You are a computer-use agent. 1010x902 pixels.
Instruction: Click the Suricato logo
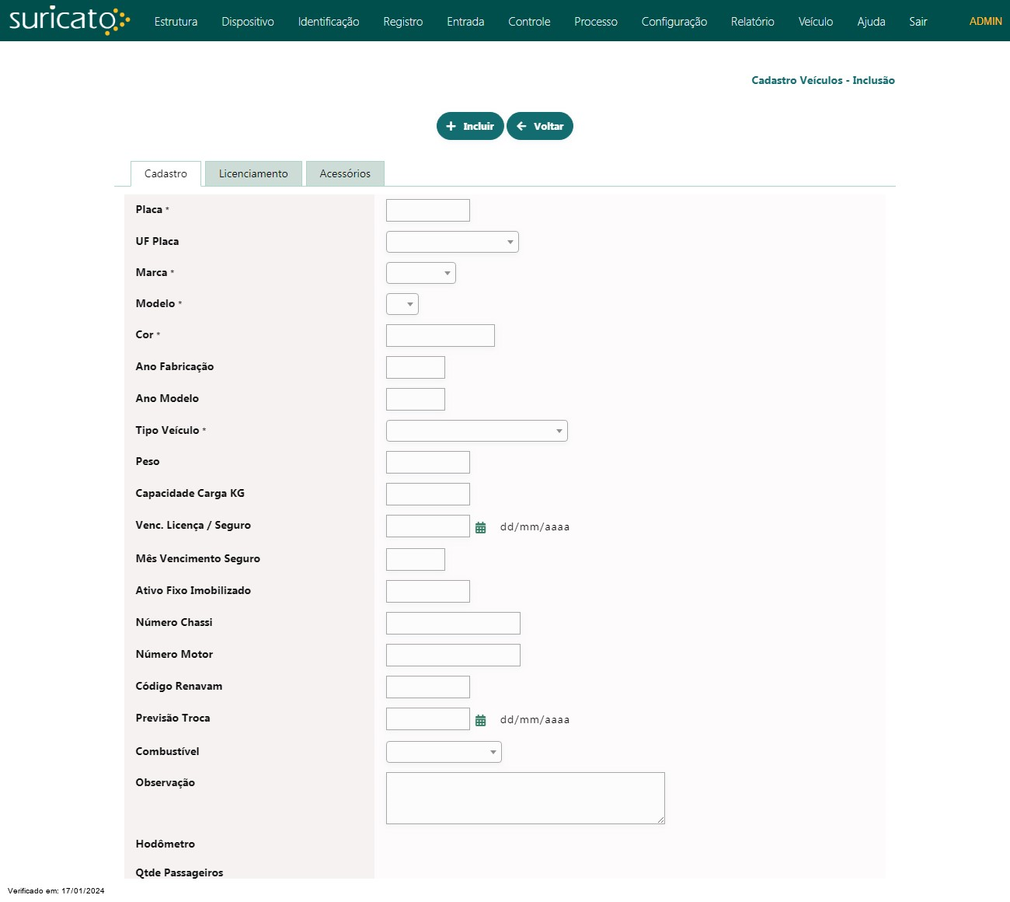coord(68,20)
